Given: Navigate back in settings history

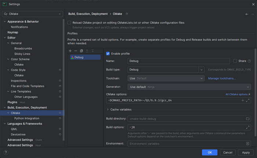Looking at the screenshot, I should coord(247,14).
